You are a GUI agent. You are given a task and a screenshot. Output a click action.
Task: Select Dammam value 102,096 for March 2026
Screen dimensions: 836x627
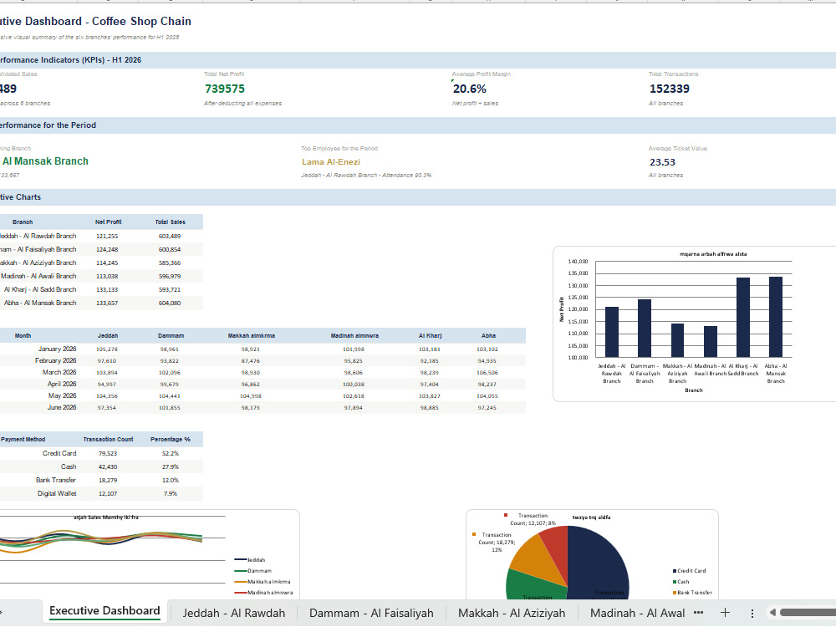pos(170,373)
